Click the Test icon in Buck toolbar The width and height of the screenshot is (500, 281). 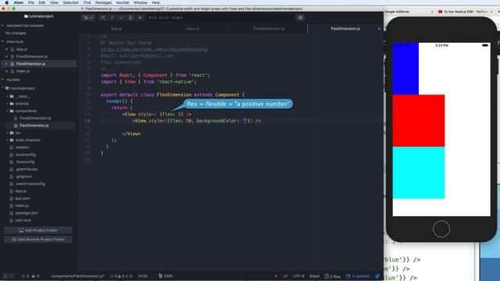(121, 17)
